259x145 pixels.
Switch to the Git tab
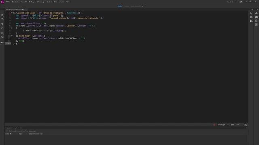tap(21, 128)
